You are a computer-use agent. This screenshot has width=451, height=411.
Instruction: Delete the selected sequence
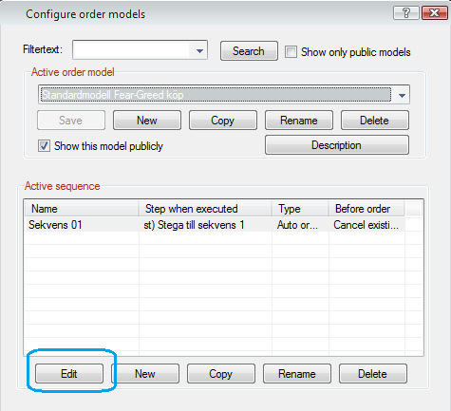click(373, 374)
